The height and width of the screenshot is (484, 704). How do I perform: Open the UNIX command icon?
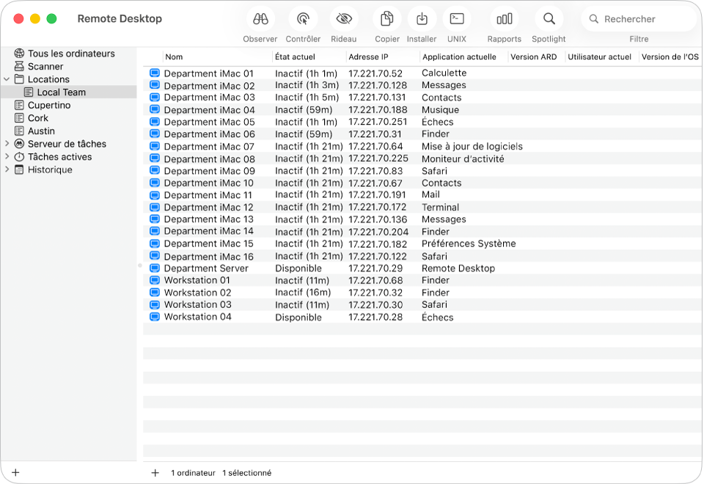coord(457,19)
